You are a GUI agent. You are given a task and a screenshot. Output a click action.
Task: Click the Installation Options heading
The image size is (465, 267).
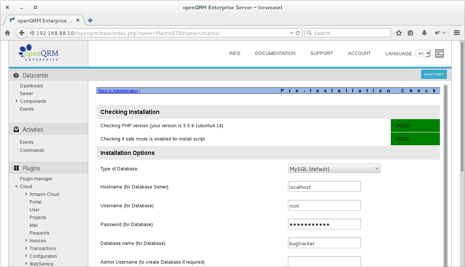pyautogui.click(x=127, y=153)
